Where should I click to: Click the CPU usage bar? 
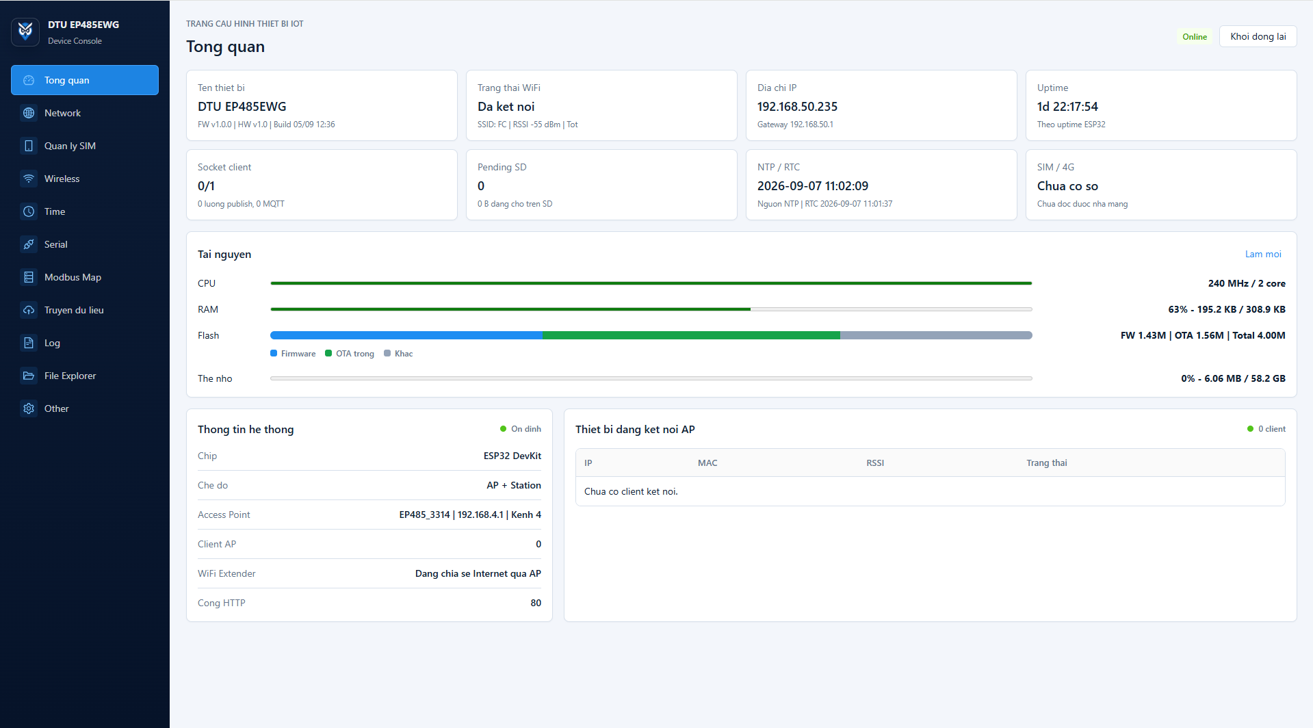pos(651,283)
